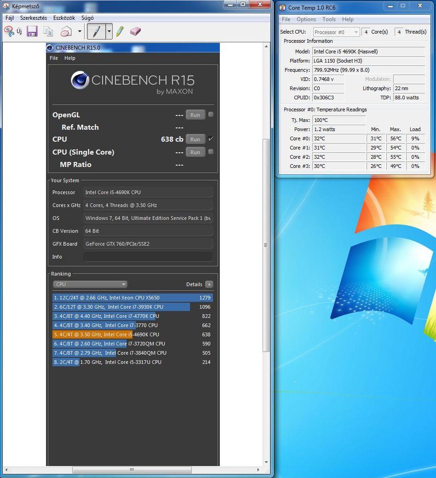Screen dimensions: 436x478
Task: Click the Cinebench Info input field
Action: (x=148, y=257)
